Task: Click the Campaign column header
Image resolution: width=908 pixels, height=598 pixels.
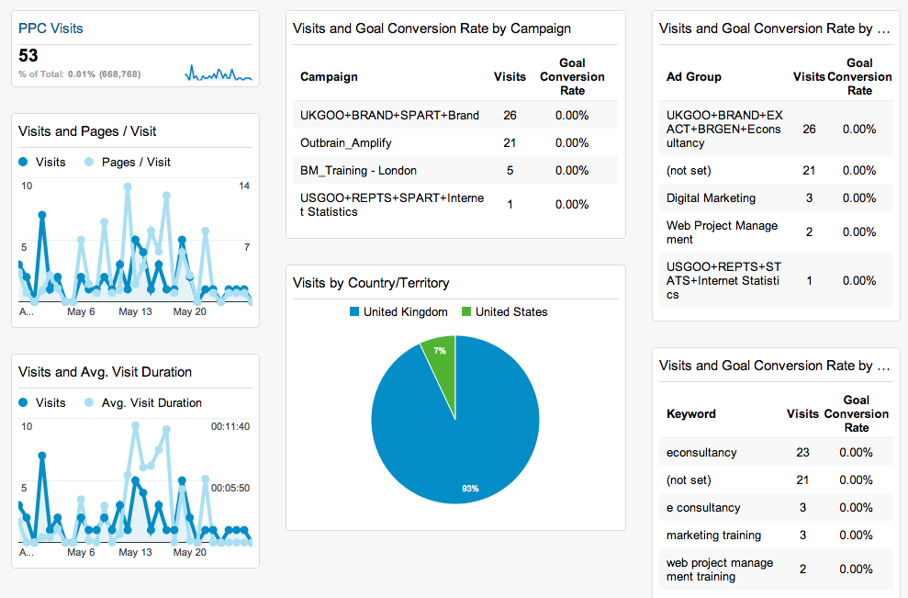Action: point(329,77)
